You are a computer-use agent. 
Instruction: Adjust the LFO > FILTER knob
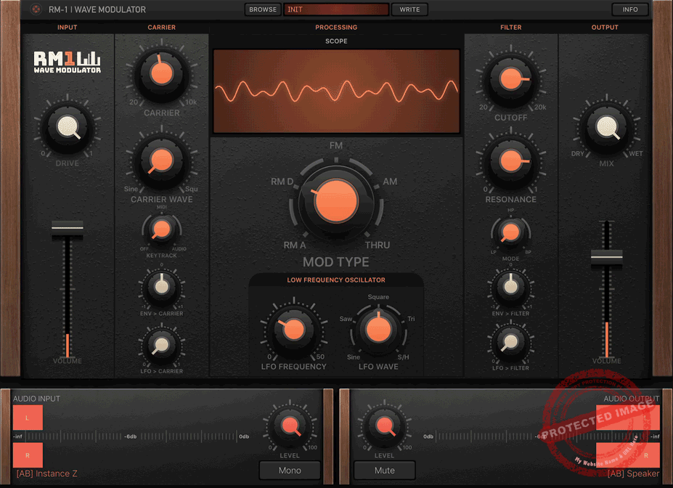pyautogui.click(x=511, y=342)
